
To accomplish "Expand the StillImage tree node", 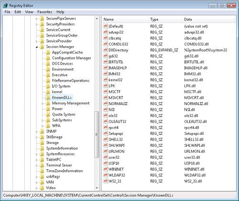I will point(37,137).
